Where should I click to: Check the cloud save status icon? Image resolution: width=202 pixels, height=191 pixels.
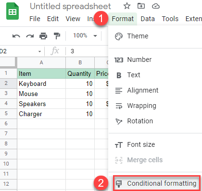tap(156, 6)
